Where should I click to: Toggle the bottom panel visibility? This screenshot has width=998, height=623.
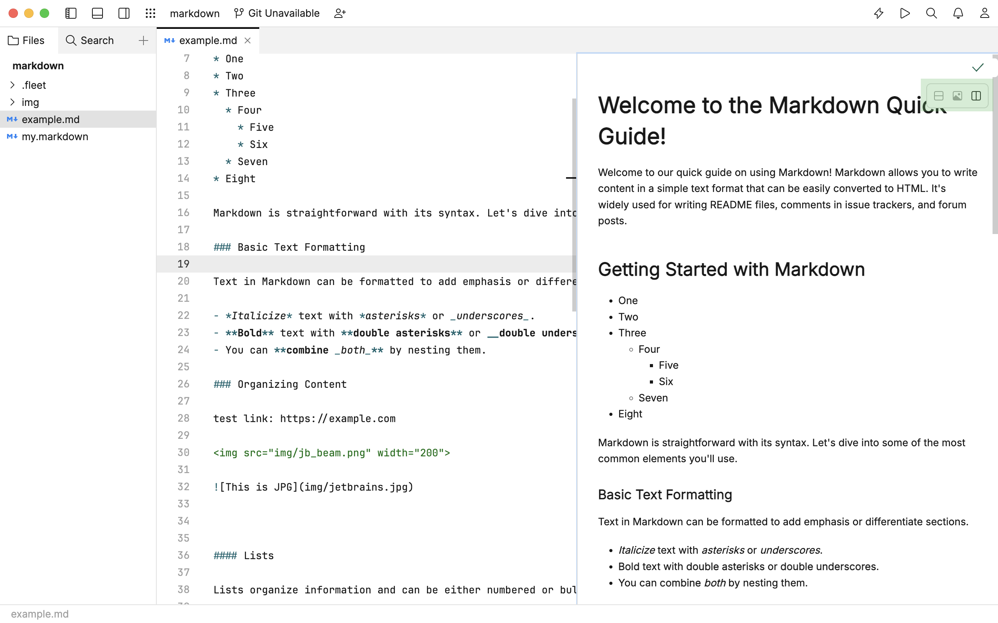97,13
